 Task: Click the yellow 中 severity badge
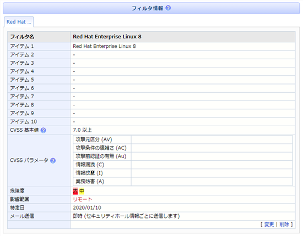[x=82, y=191]
